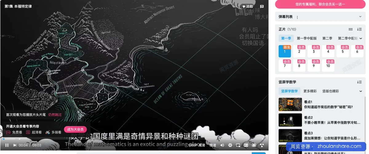369x154 pixels.
Task: Enter fullscreen icon at player corner
Action: tap(262, 145)
